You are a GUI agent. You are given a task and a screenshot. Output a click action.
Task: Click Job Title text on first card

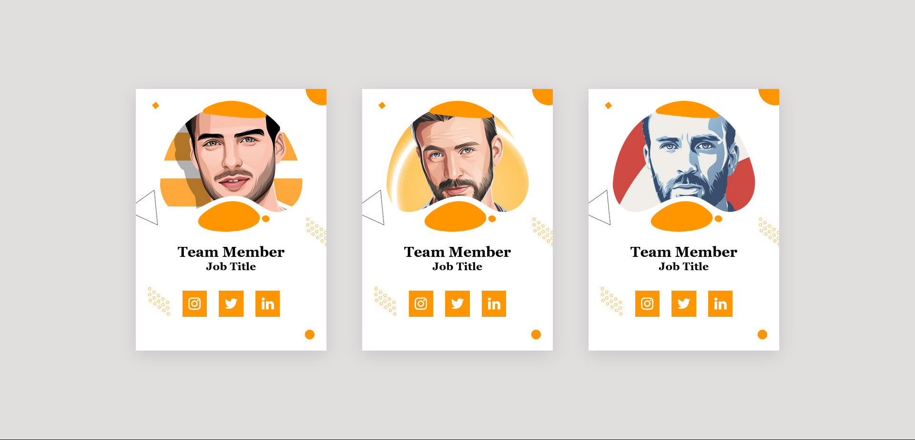pyautogui.click(x=231, y=266)
